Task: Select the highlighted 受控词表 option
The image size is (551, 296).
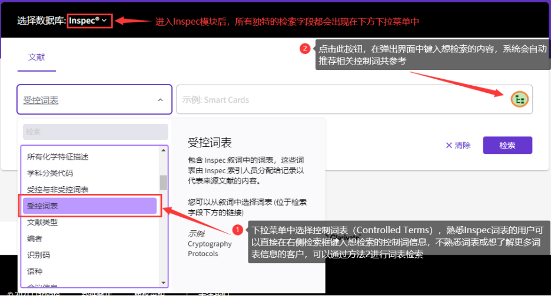Action: 89,206
